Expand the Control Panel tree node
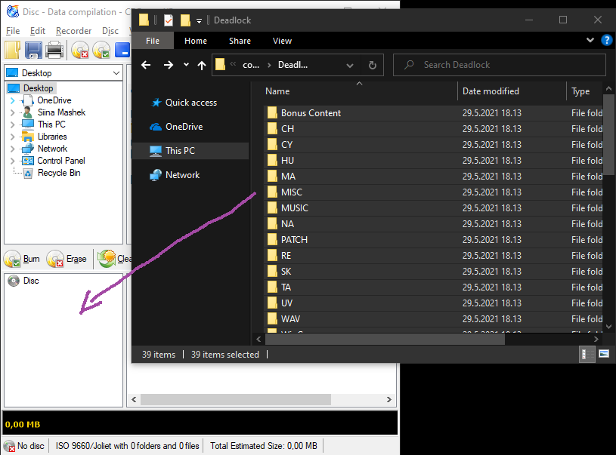Screen dimensions: 616x455 13,161
